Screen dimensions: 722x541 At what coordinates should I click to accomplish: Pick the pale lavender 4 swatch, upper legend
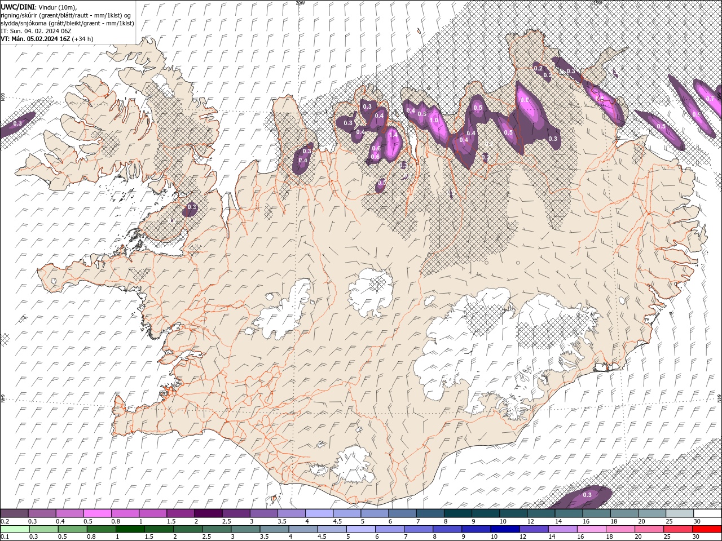319,513
